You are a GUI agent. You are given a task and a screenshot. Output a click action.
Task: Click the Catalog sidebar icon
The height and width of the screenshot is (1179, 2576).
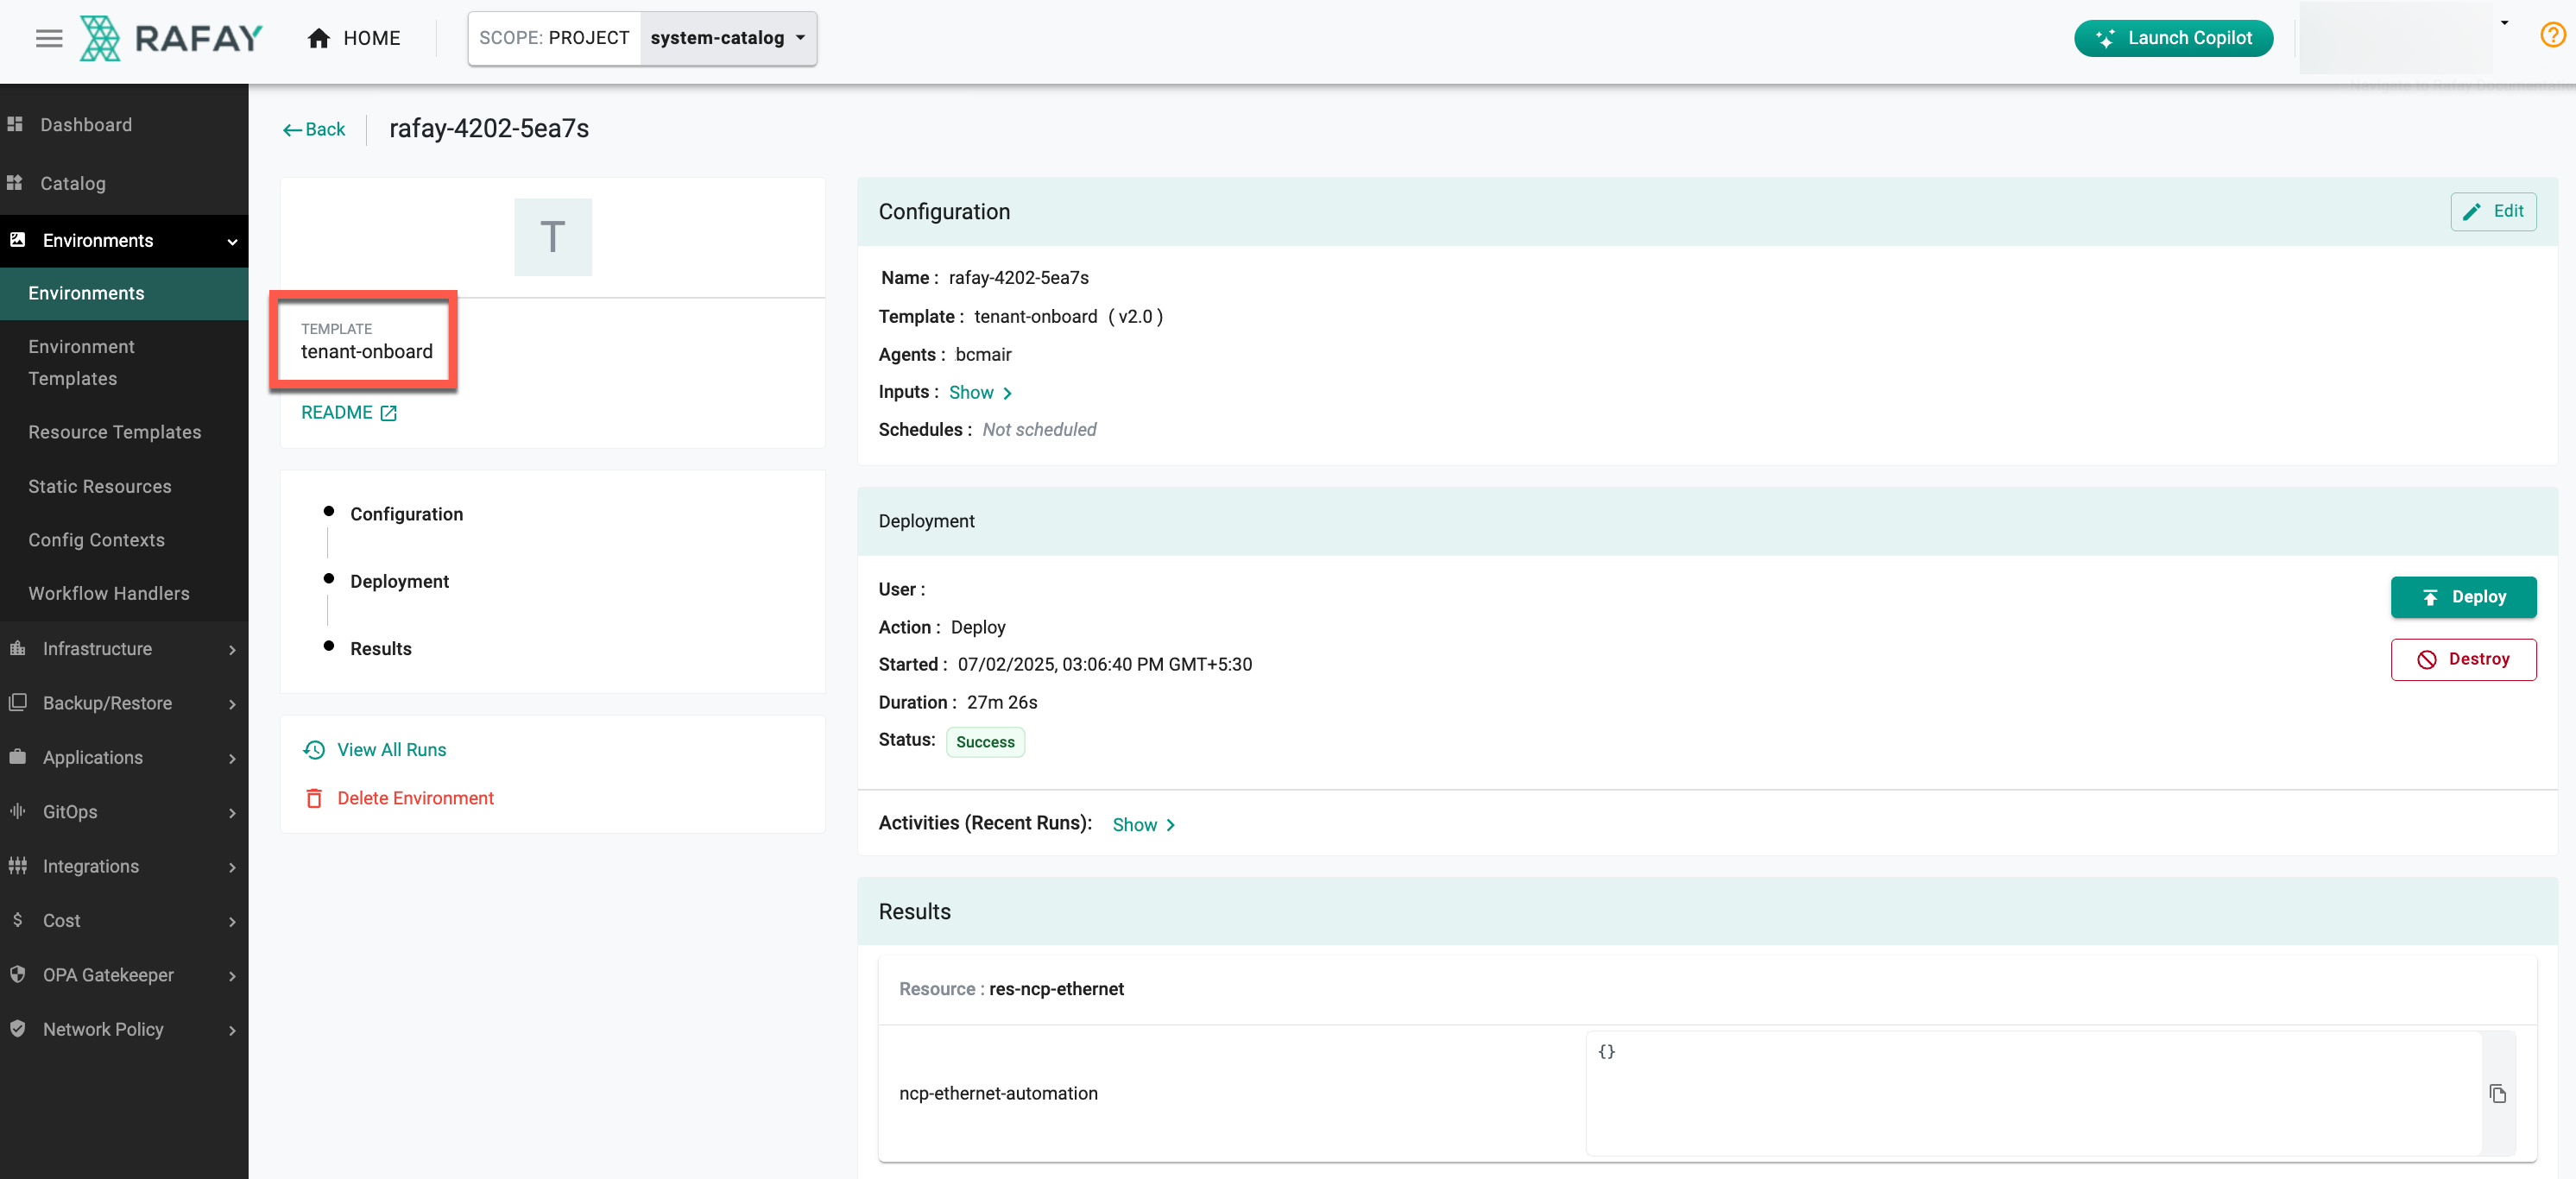pyautogui.click(x=15, y=183)
